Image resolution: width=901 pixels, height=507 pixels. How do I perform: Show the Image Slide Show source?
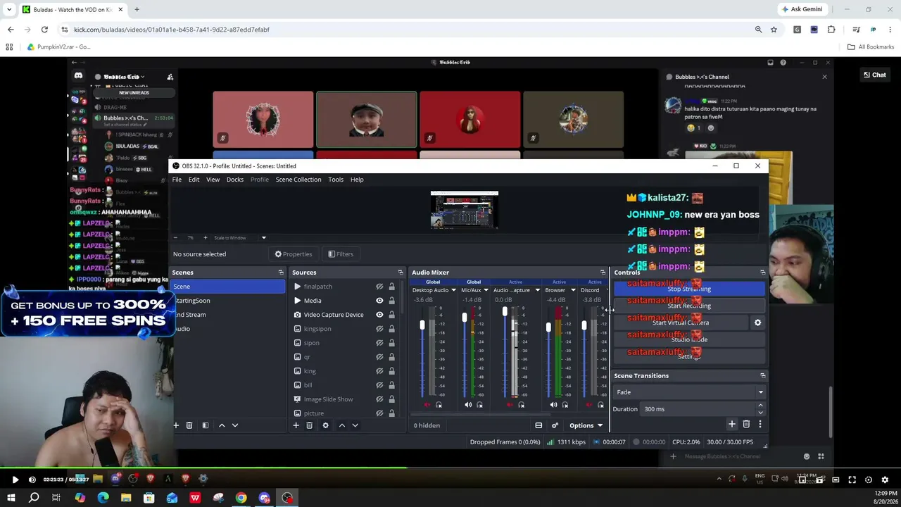pos(379,399)
